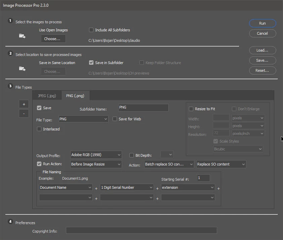
Task: Enable Resize to Fit
Action: (191, 109)
